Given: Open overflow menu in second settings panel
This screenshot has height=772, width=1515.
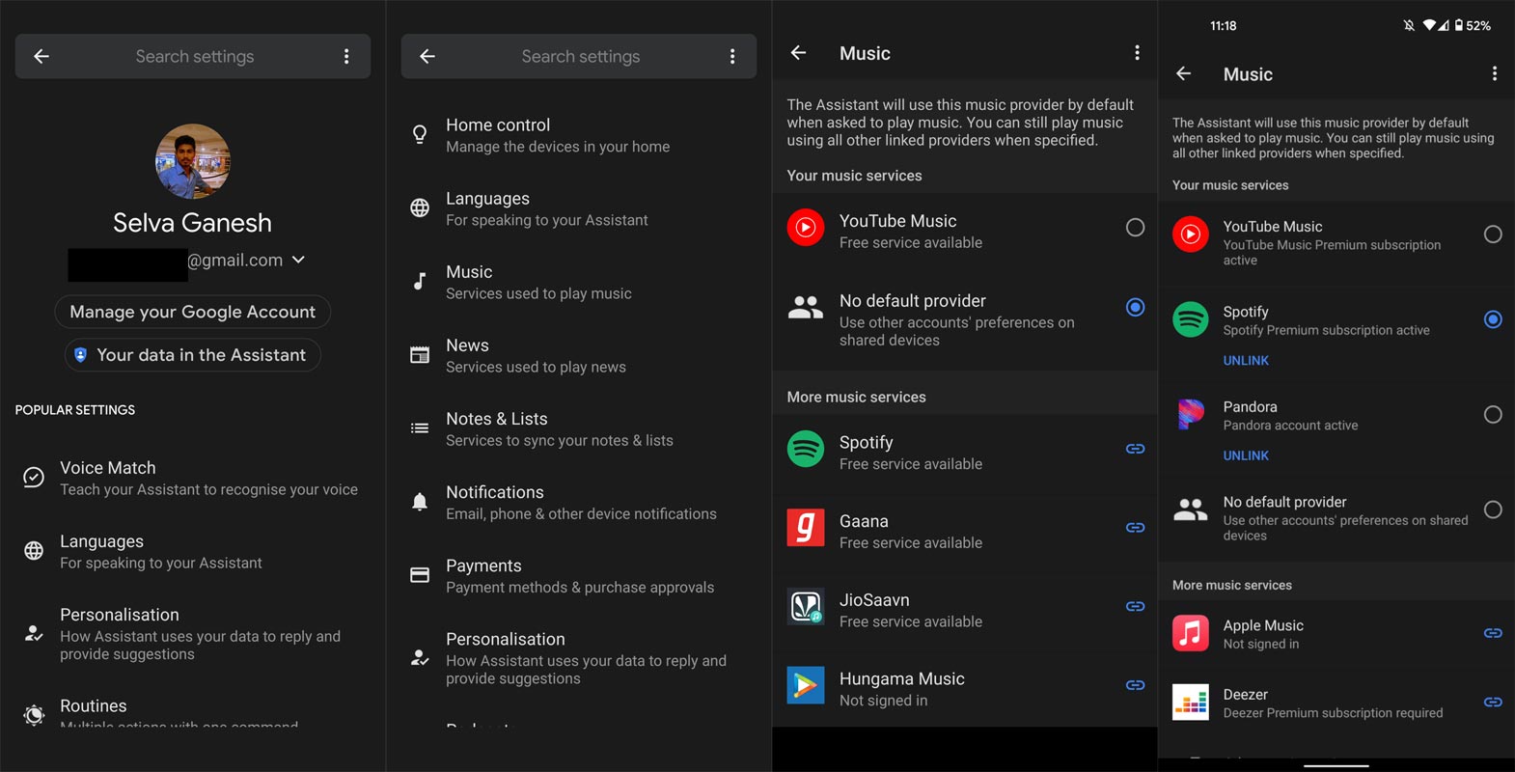Looking at the screenshot, I should 732,56.
